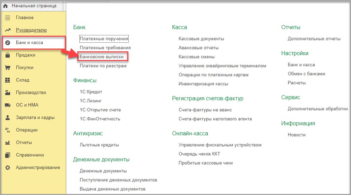The height and width of the screenshot is (195, 351).
Task: Open Пробитые кассовые чеки
Action: point(206,163)
